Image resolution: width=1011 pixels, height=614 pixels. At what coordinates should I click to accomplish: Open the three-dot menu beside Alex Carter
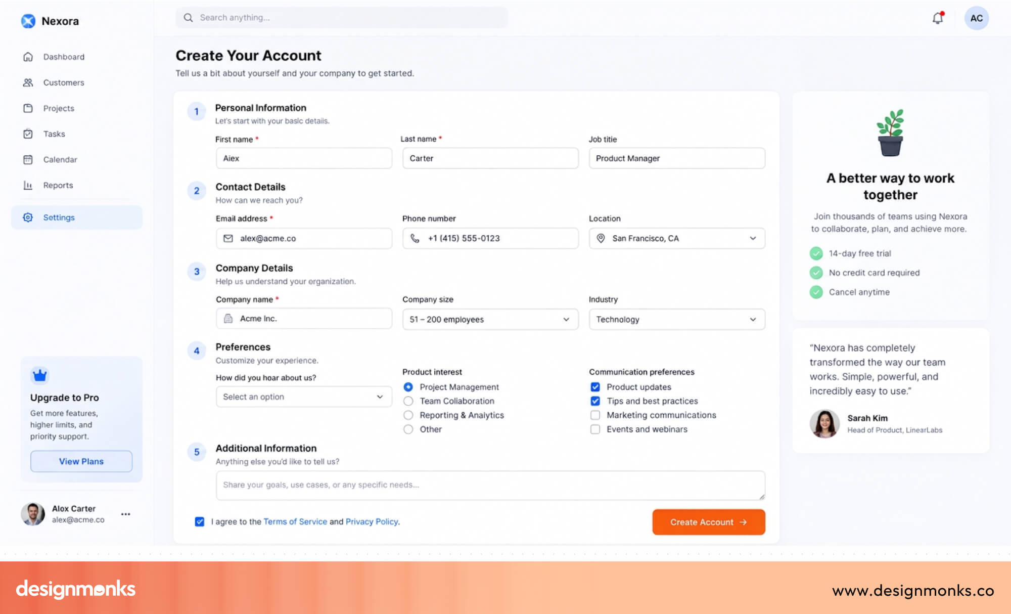pyautogui.click(x=126, y=514)
